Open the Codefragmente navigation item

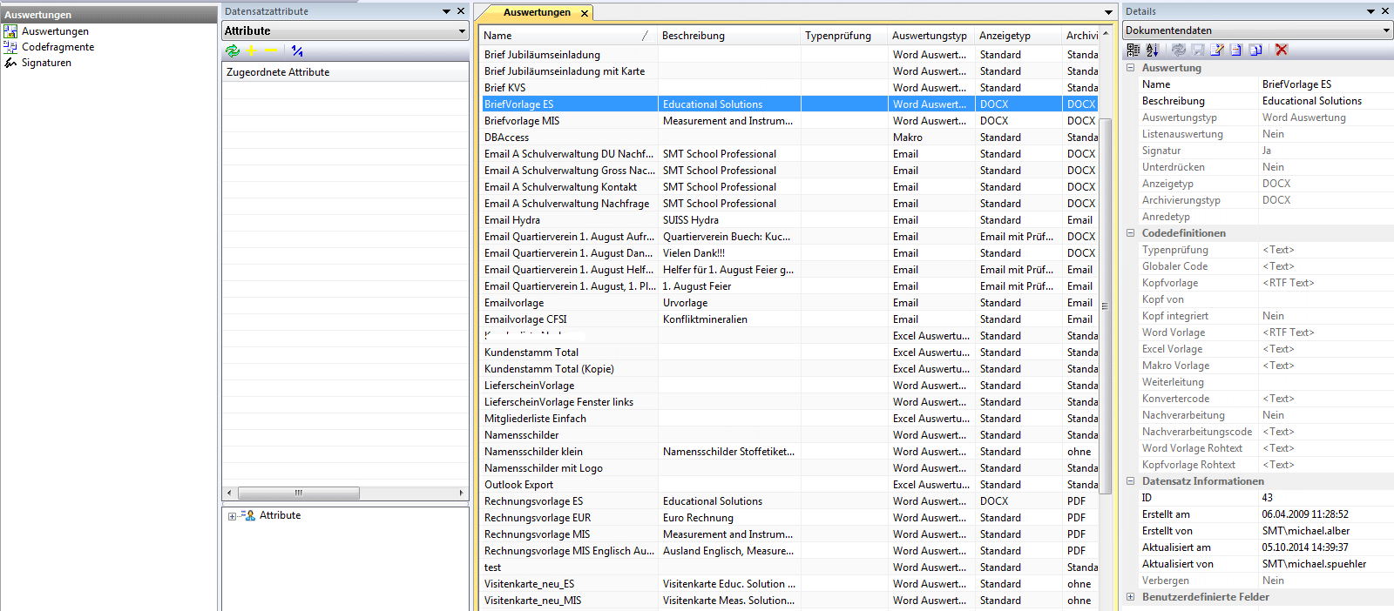click(58, 47)
